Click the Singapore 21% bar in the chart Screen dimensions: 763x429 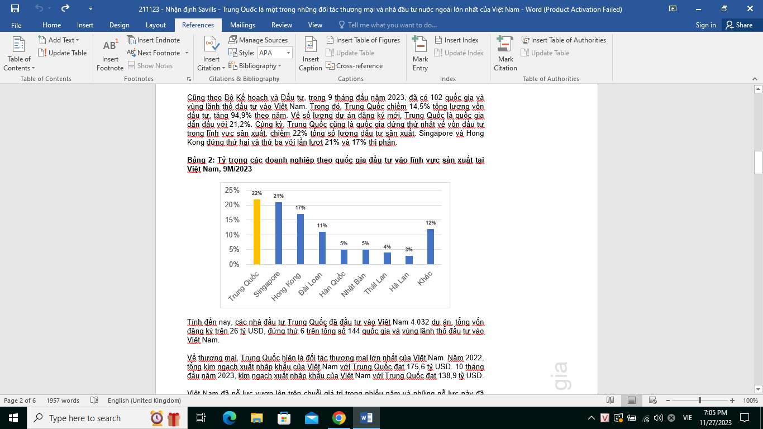(279, 233)
